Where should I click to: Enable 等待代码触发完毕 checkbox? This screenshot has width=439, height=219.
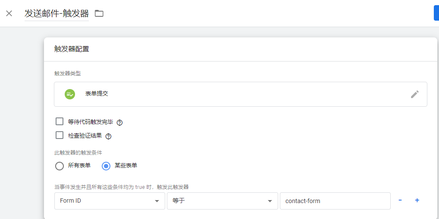(x=60, y=121)
